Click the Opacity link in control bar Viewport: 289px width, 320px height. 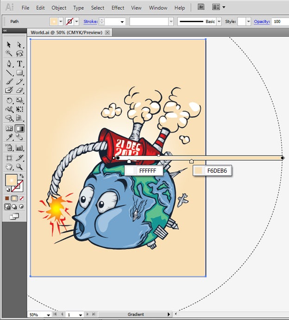(x=262, y=22)
